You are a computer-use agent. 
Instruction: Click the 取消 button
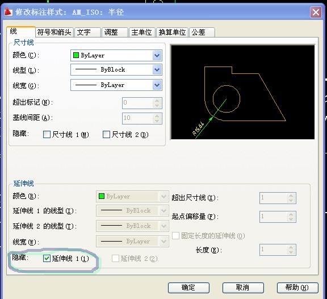tap(243, 288)
